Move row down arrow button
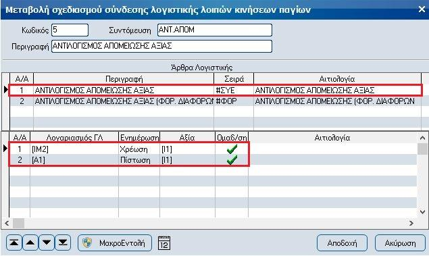 pos(47,242)
